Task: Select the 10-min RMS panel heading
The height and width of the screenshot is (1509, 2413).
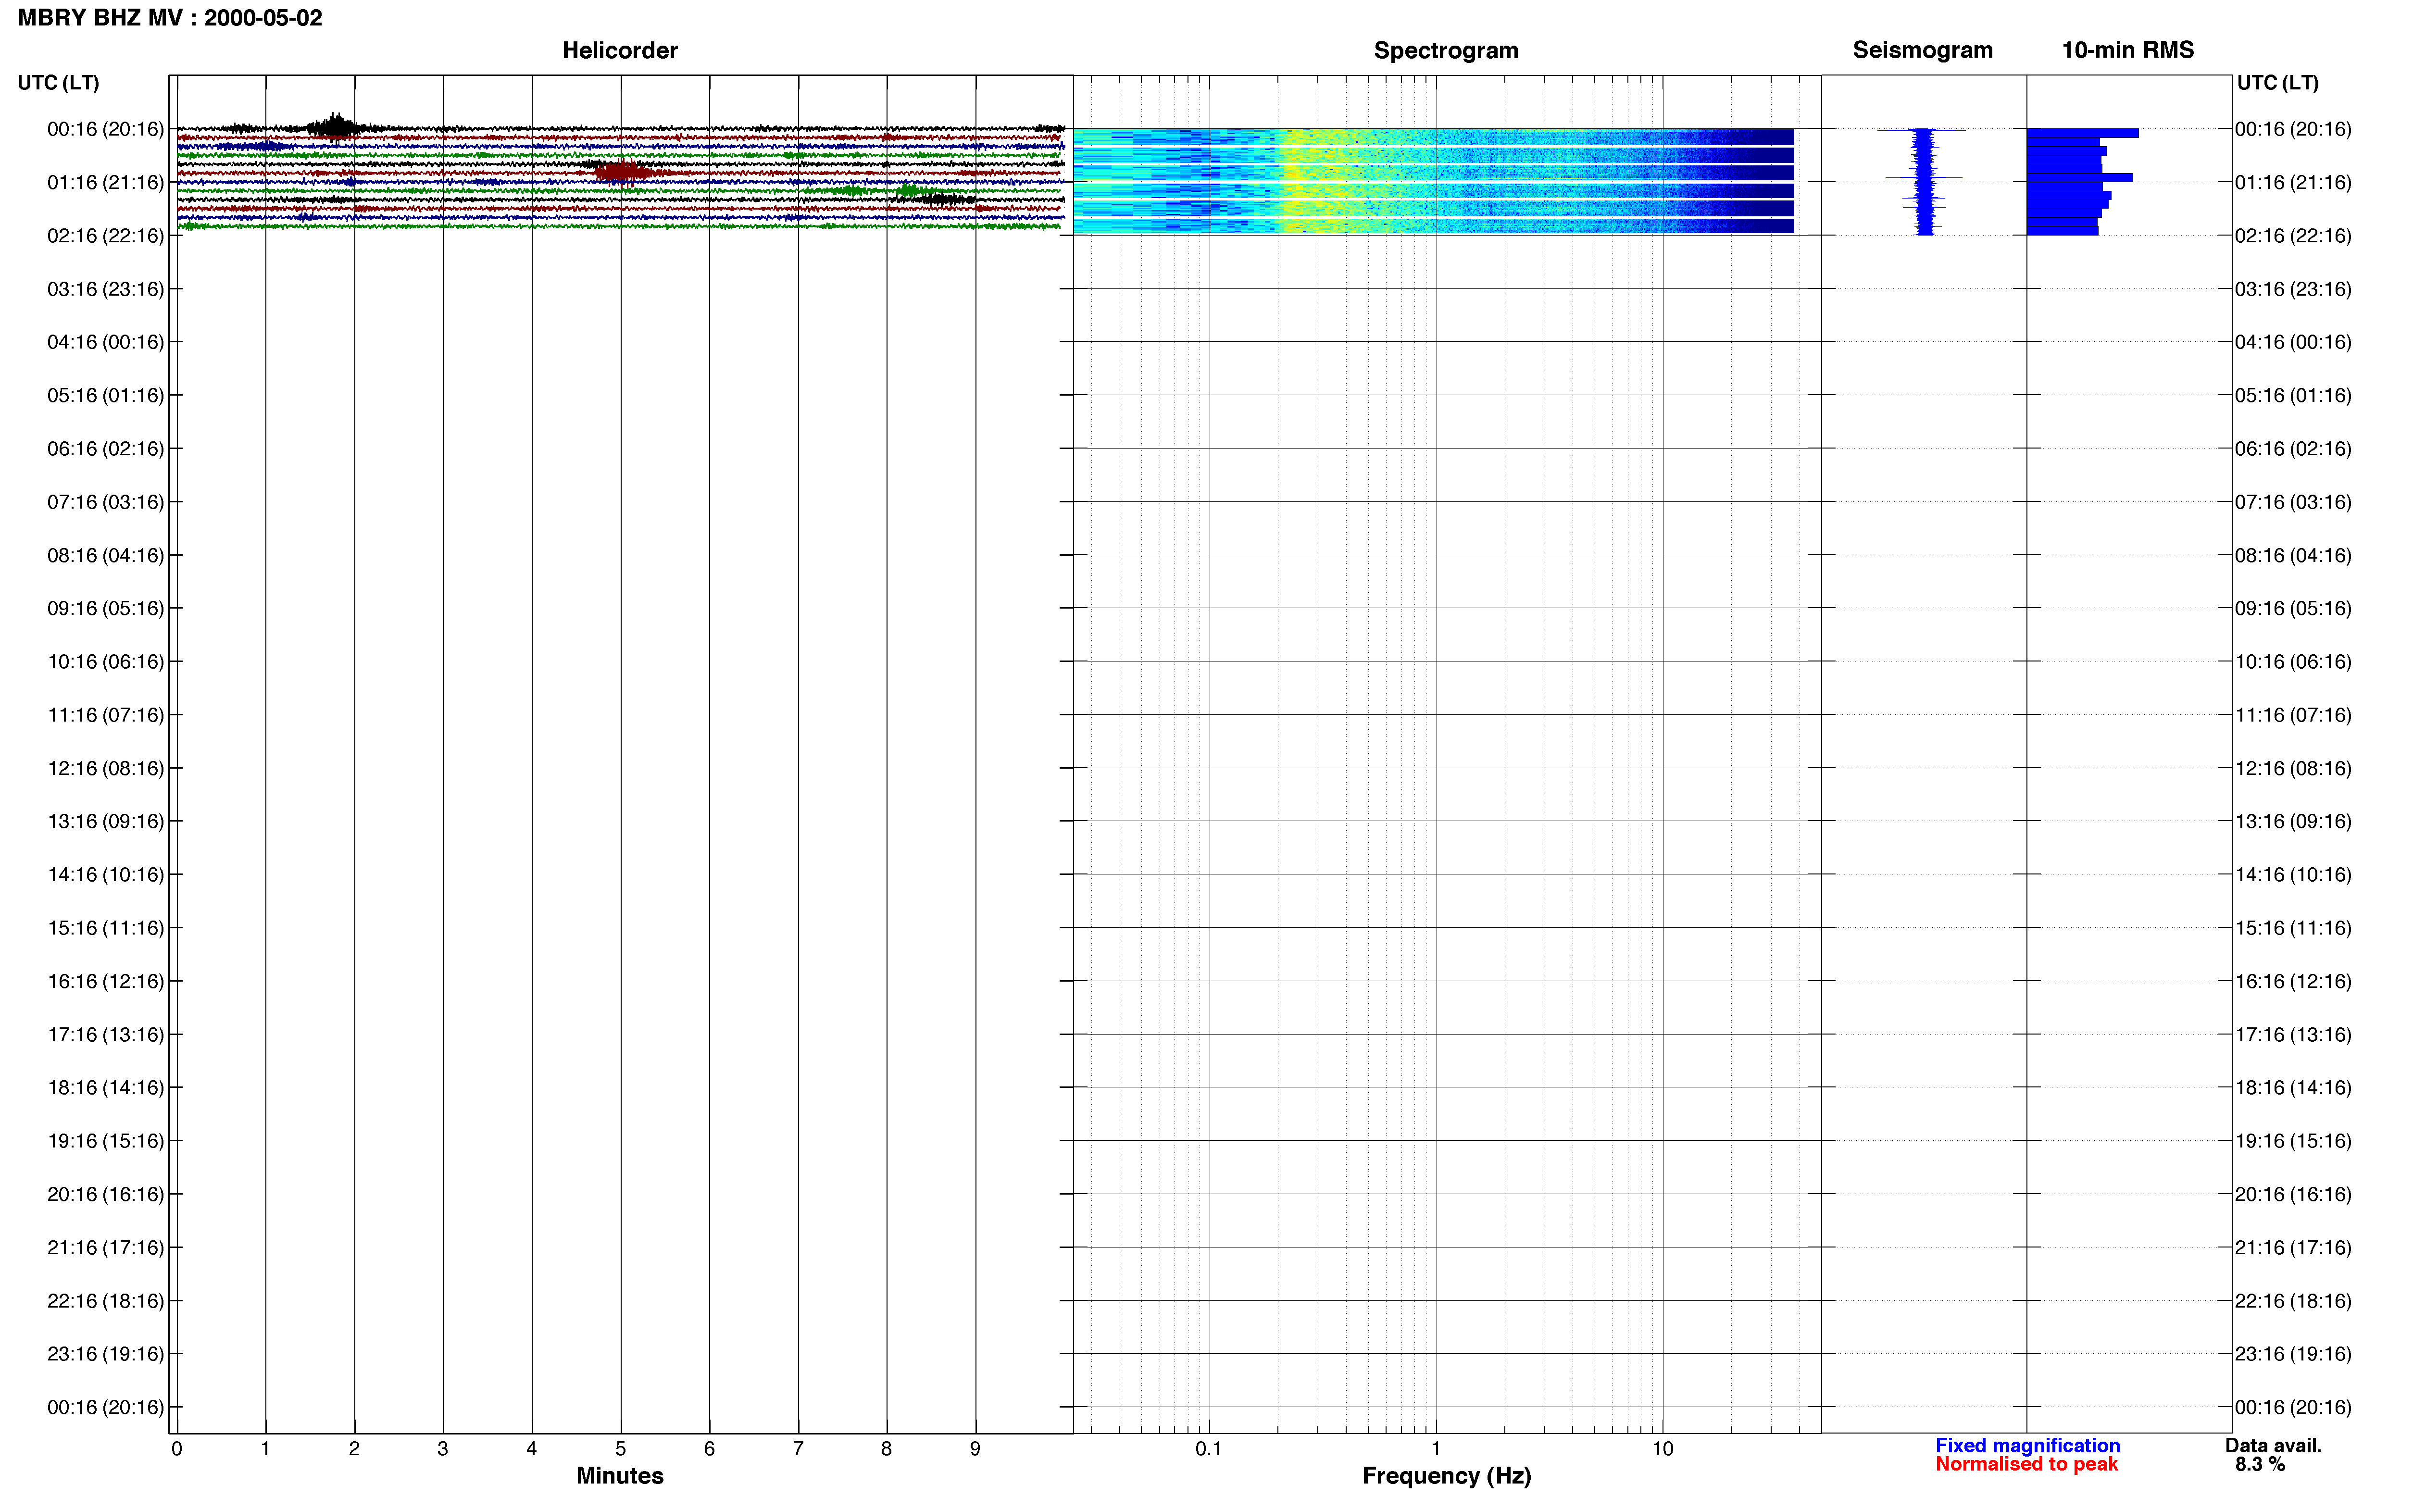Action: pos(2127,50)
